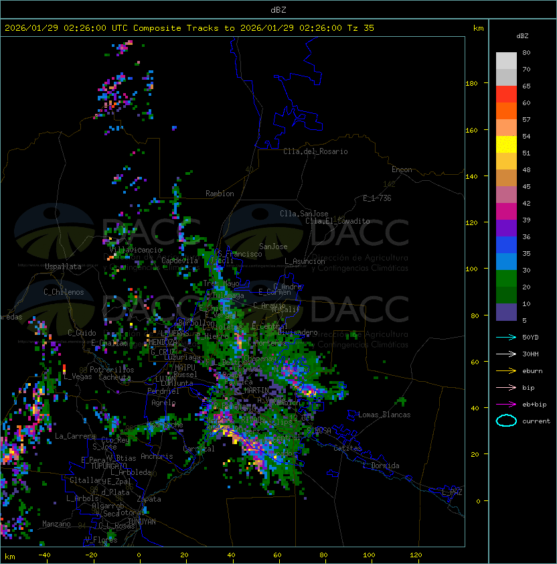Click the 'TUPUNGATO' city label
This screenshot has width=557, height=564.
coord(108,466)
